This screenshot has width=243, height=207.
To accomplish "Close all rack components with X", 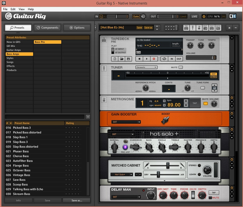I will click(229, 28).
